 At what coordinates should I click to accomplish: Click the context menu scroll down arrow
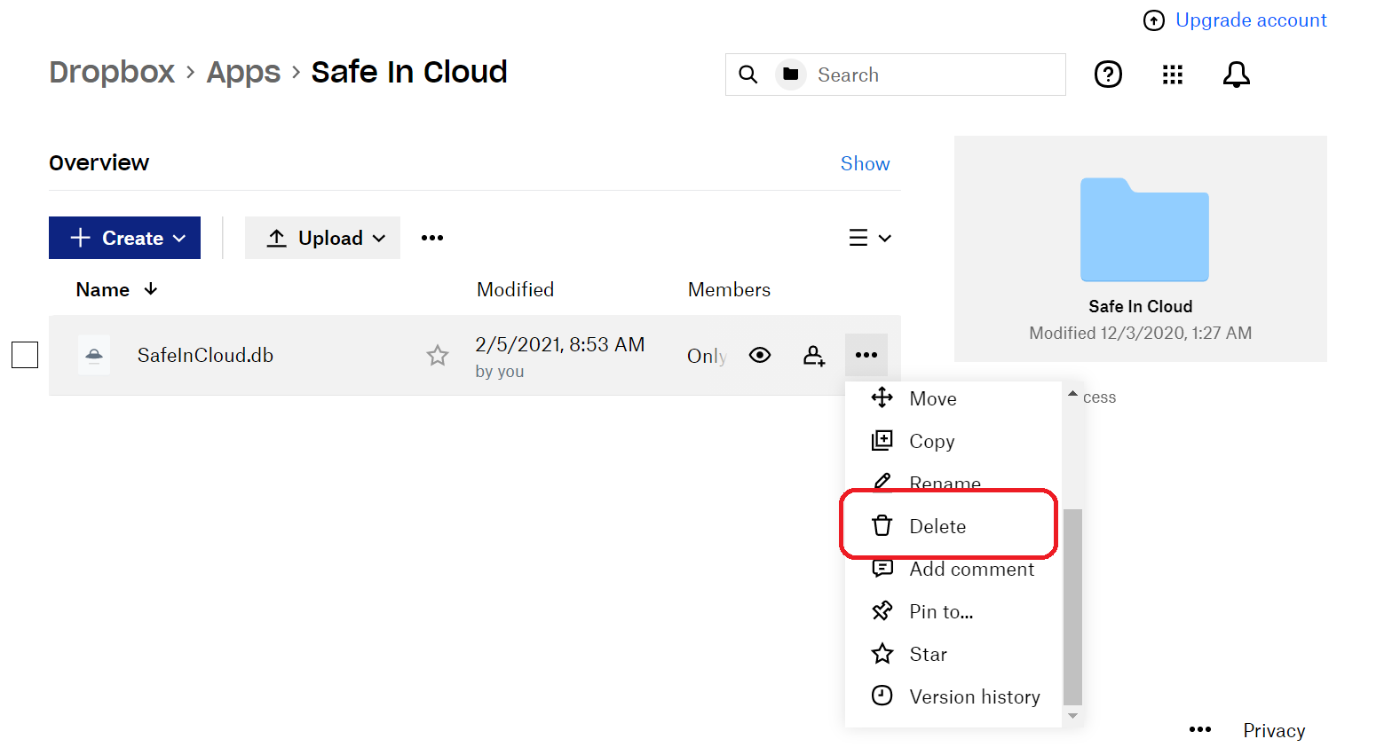tap(1072, 716)
